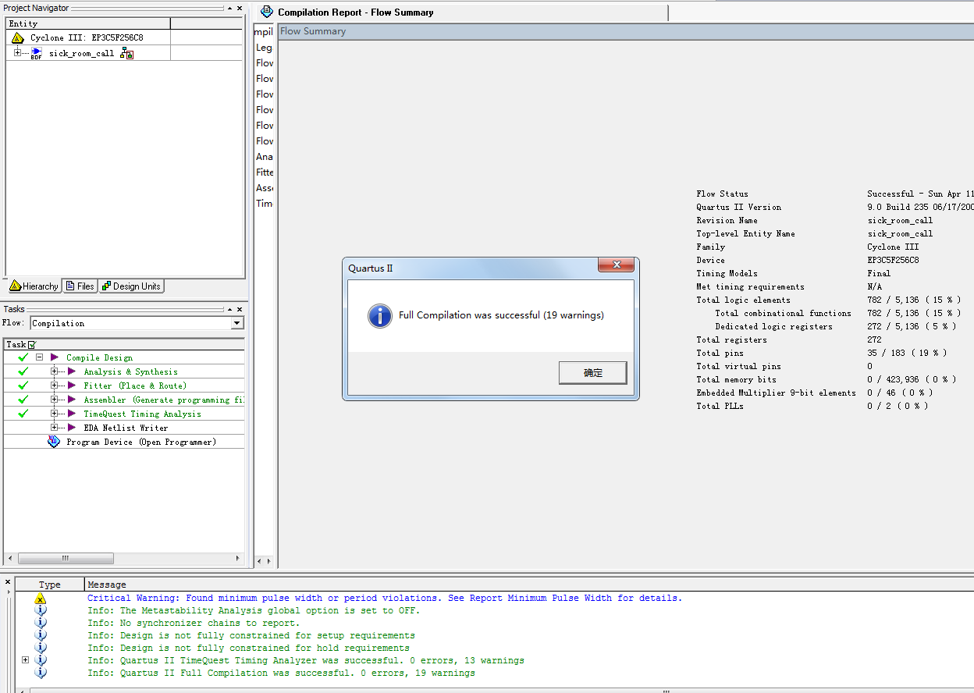The height and width of the screenshot is (693, 974).
Task: Click the Tasks panel horizontal scrollbar
Action: (66, 559)
